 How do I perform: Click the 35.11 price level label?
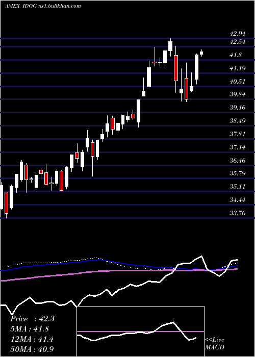coord(238,187)
